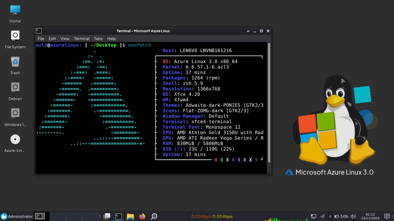
Task: Click the 'Kernel: 6.6.57.1-6.azl3' line
Action: (x=196, y=67)
